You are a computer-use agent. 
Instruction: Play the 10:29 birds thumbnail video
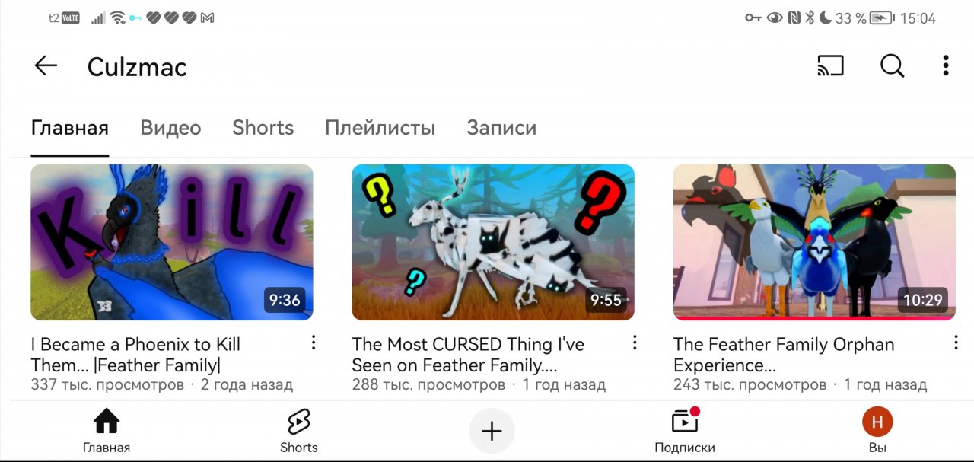pos(814,242)
